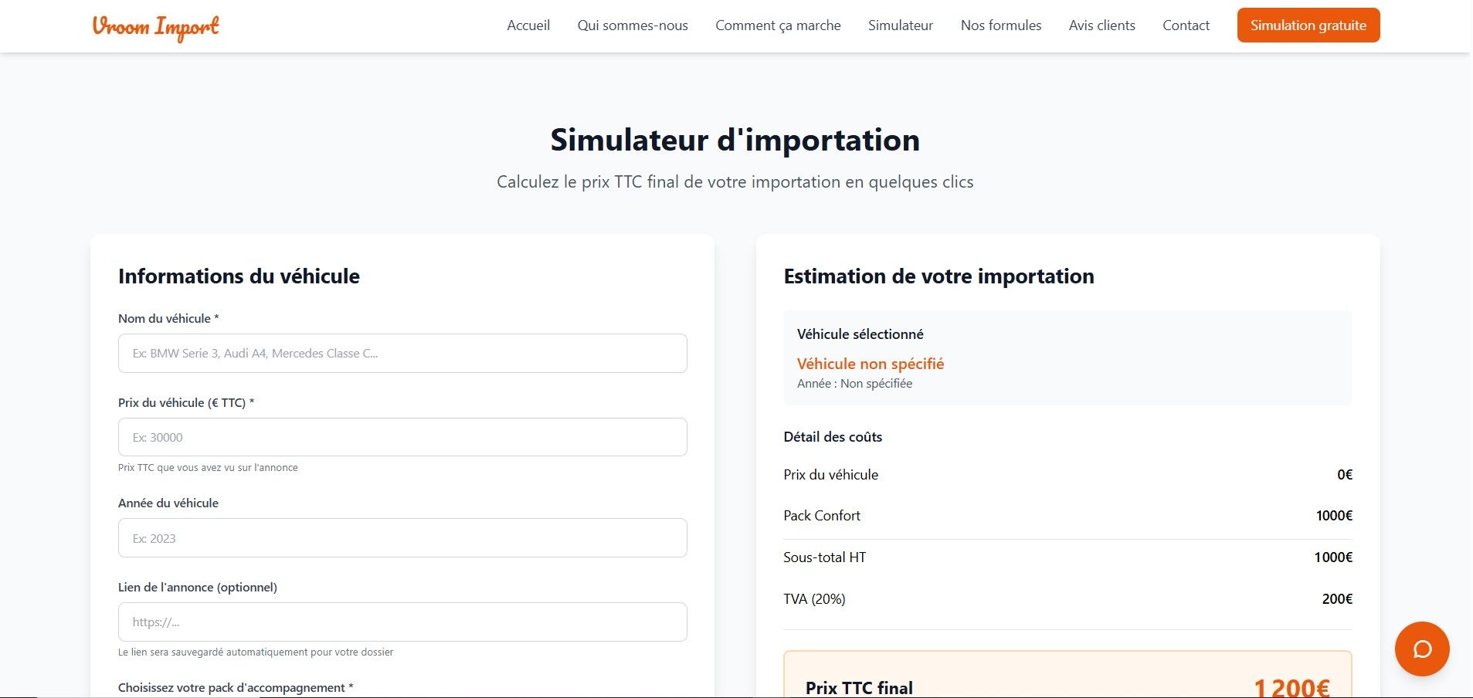Go to the Accueil page
This screenshot has width=1473, height=698.
pos(528,25)
